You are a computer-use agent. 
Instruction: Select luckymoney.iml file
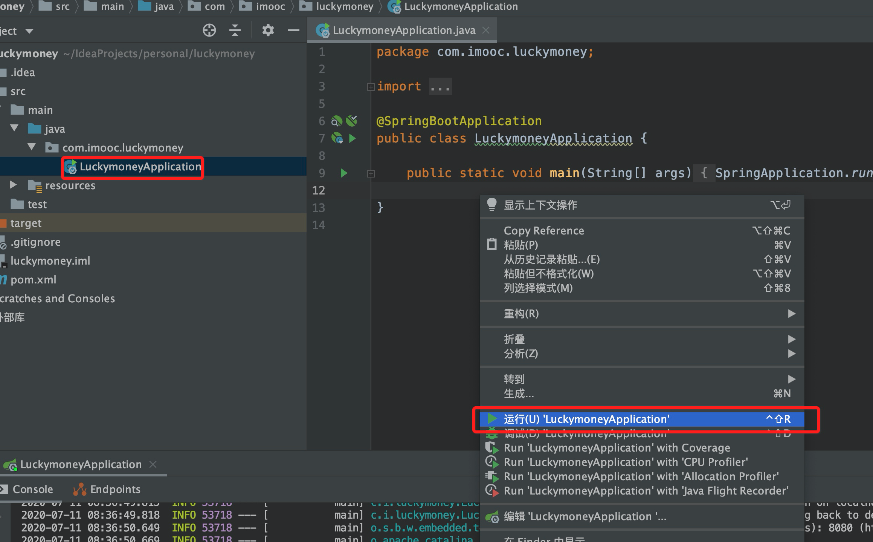[x=50, y=261]
